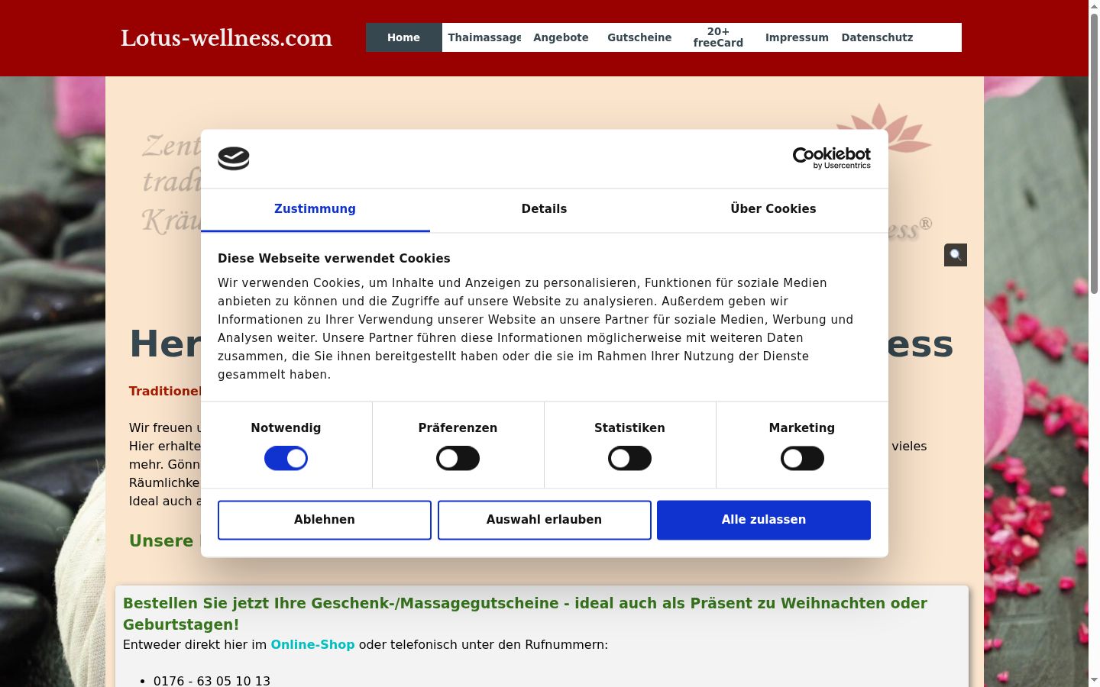Open the Über Cookies tab

point(773,209)
